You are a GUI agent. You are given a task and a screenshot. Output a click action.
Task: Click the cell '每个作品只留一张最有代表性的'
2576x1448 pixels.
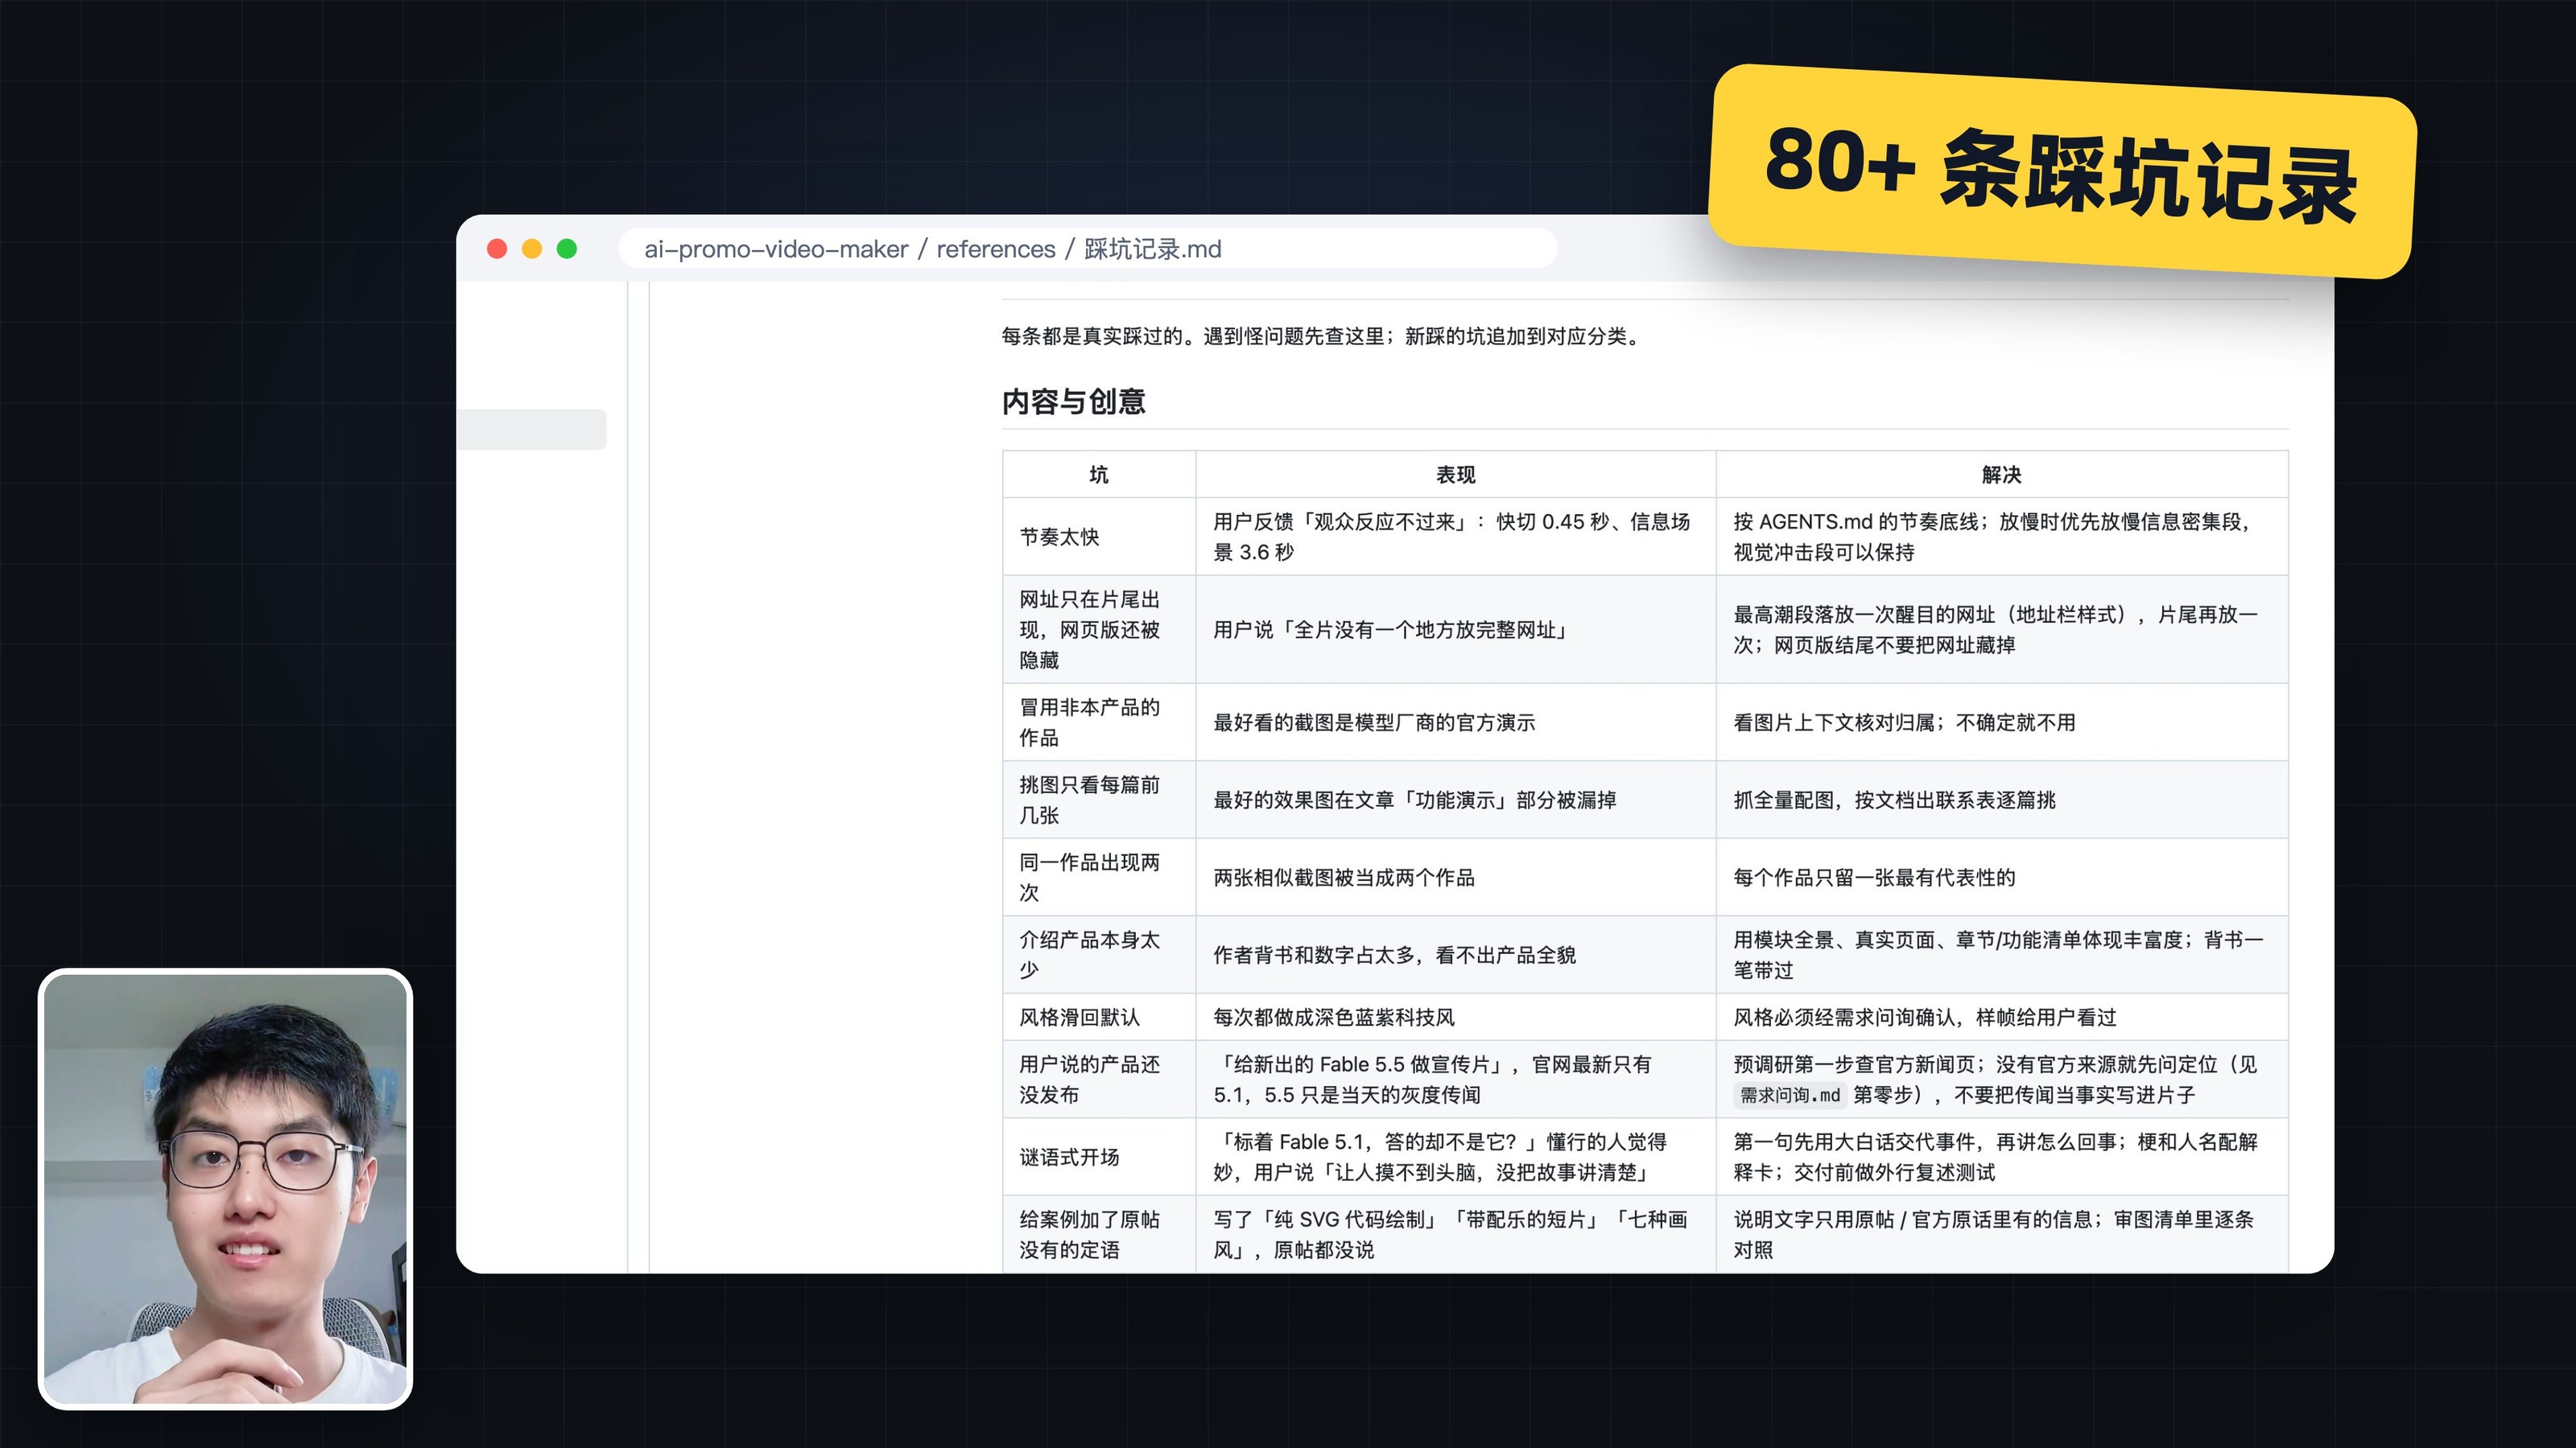(2002, 878)
